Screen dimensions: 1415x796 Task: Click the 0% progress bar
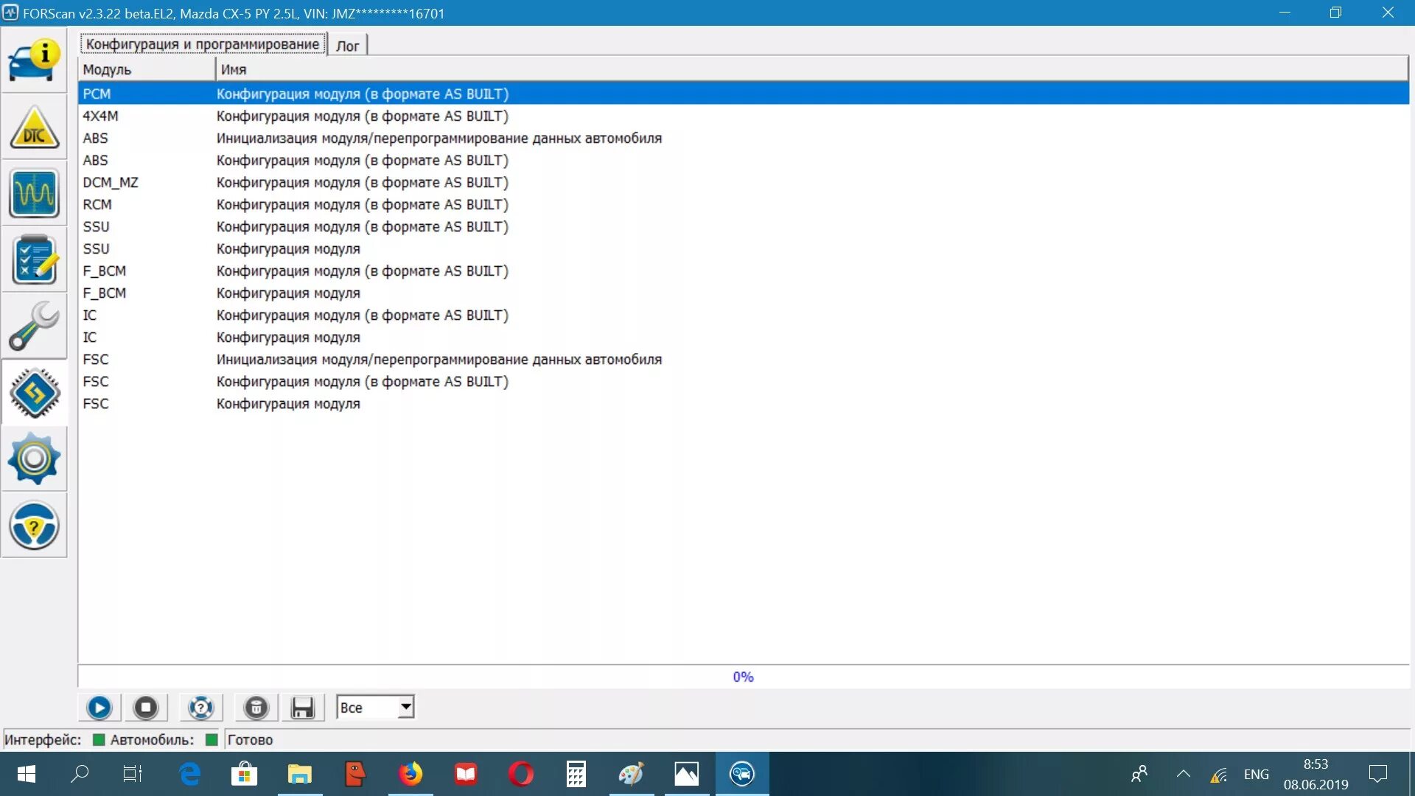744,677
